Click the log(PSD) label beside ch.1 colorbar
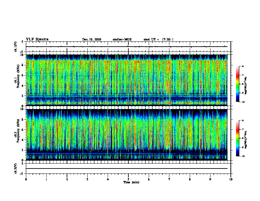 246,86
